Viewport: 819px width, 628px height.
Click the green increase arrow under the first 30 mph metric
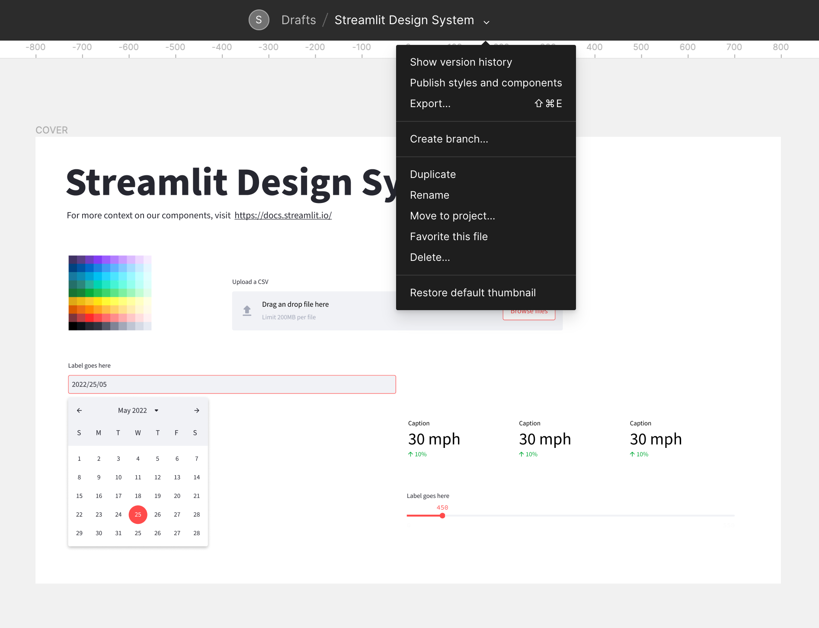[410, 454]
